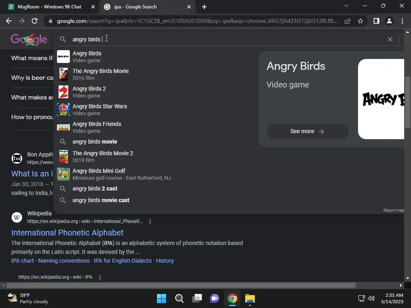Open three-dot options for Wikipedia result
Viewport: 411px width, 308px height.
[x=150, y=221]
